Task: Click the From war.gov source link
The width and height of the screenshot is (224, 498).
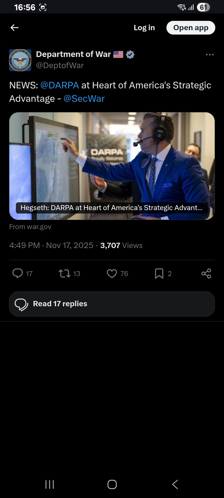Action: (30, 227)
